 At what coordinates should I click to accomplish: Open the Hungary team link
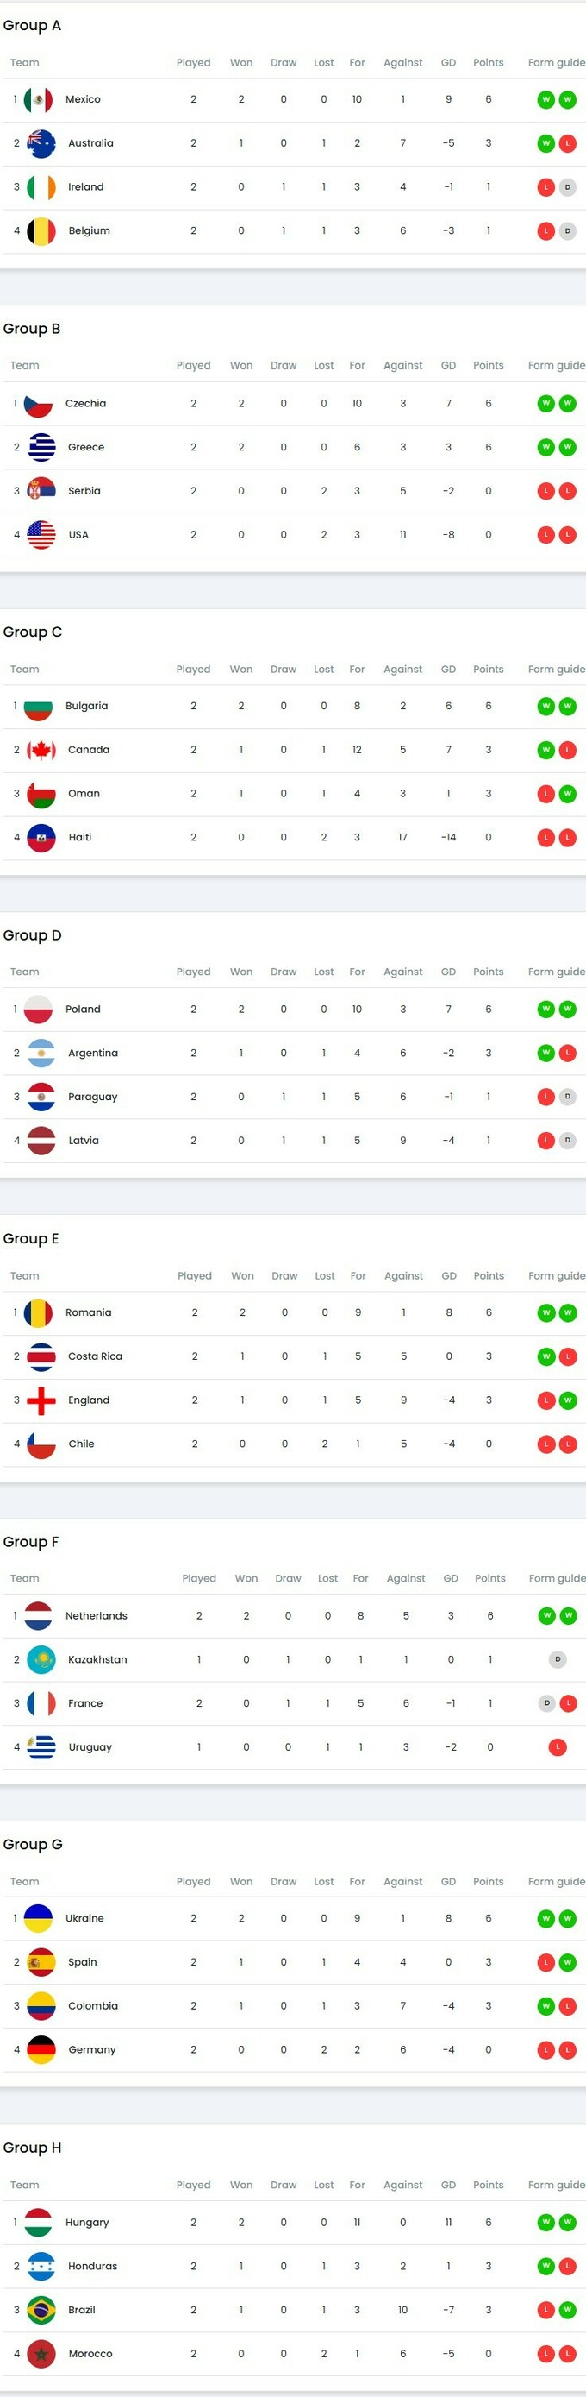(x=86, y=2222)
